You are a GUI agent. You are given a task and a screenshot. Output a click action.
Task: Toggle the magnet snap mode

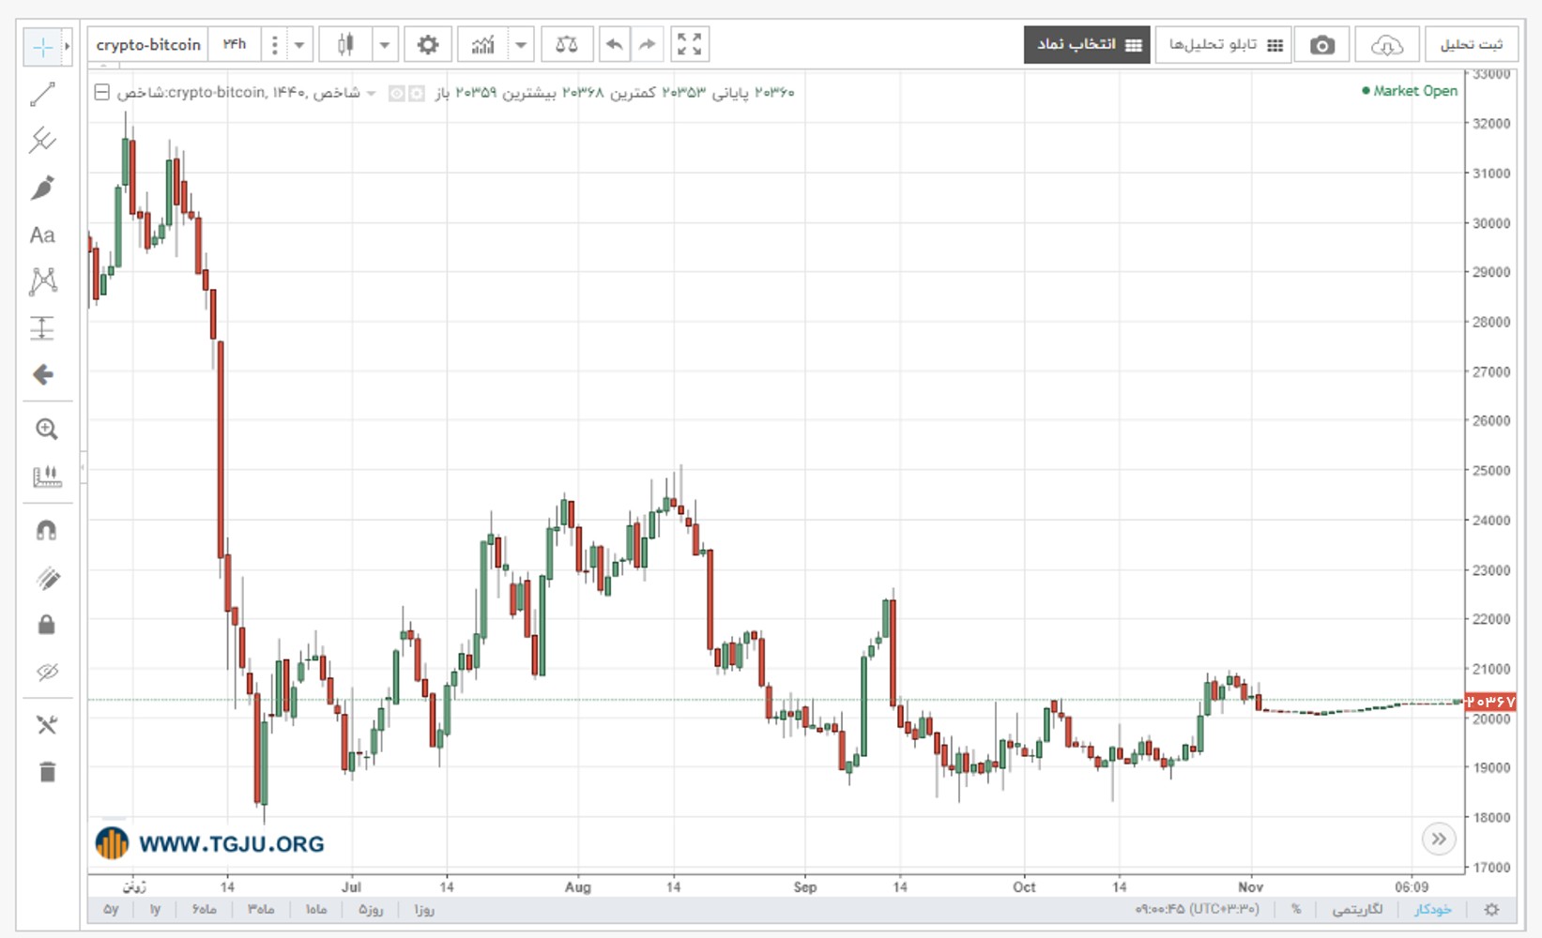(46, 530)
